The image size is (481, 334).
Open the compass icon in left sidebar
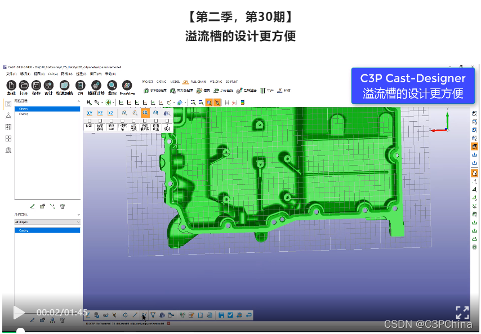(8, 115)
